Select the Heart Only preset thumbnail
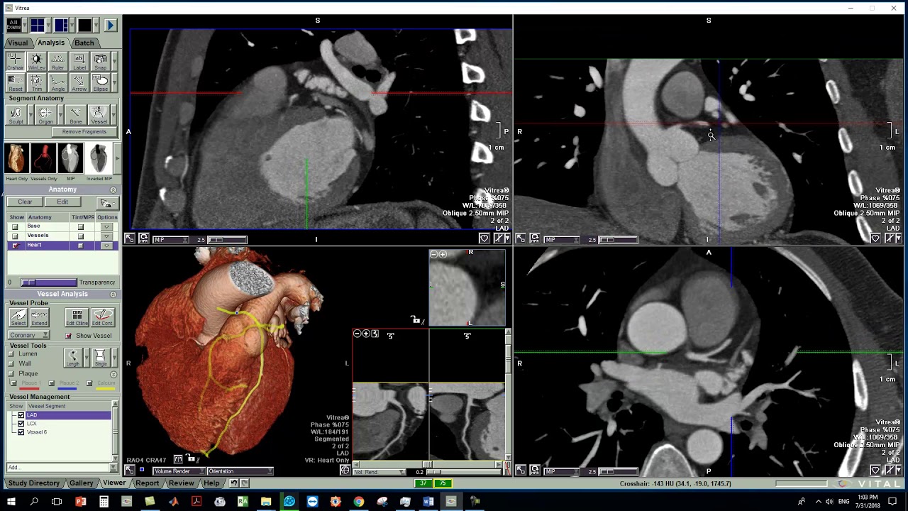The image size is (908, 511). click(x=16, y=159)
